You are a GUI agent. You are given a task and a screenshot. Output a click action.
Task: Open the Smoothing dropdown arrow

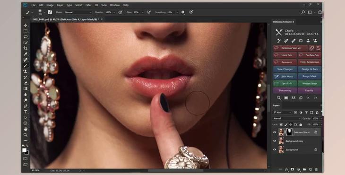point(177,12)
